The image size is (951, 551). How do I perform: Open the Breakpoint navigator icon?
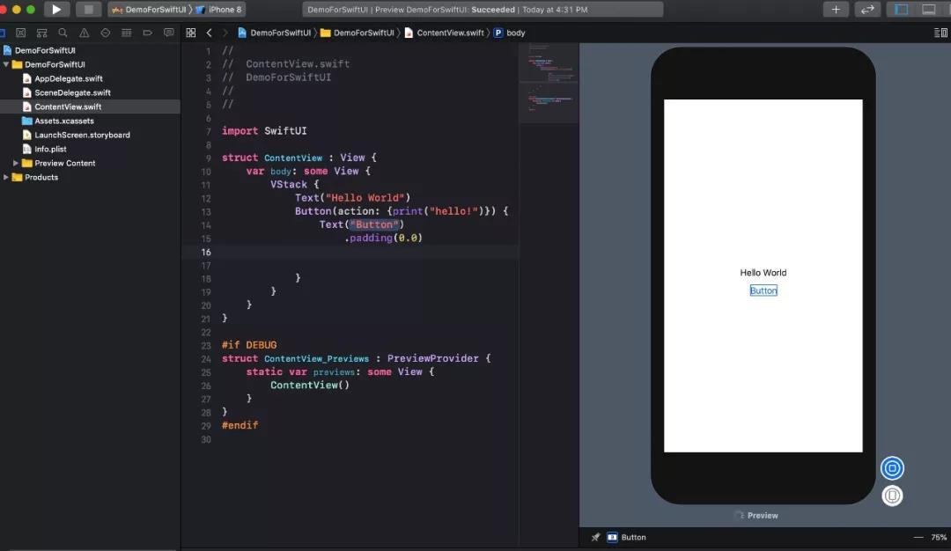[x=147, y=33]
